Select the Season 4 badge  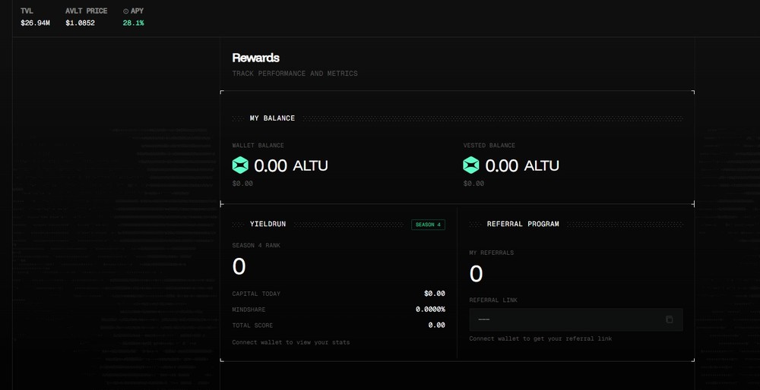click(x=429, y=225)
